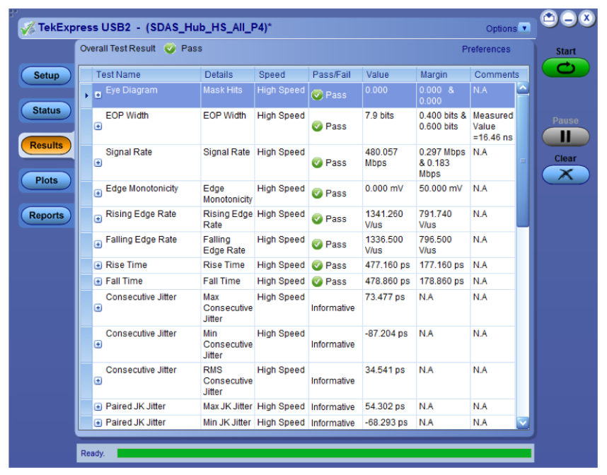Image resolution: width=607 pixels, height=475 pixels.
Task: Click the Overall Test Result pass icon
Action: click(170, 49)
